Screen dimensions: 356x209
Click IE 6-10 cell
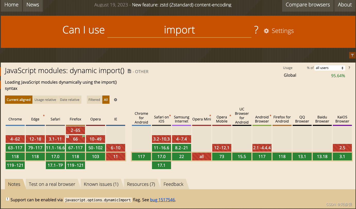[x=116, y=148]
